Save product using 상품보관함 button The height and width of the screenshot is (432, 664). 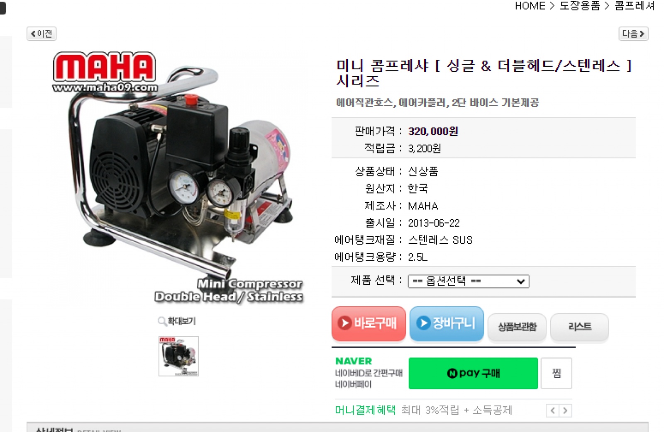pos(517,327)
